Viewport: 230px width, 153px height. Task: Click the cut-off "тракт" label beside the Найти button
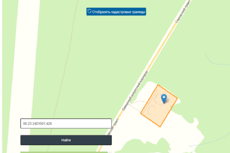click(113, 127)
